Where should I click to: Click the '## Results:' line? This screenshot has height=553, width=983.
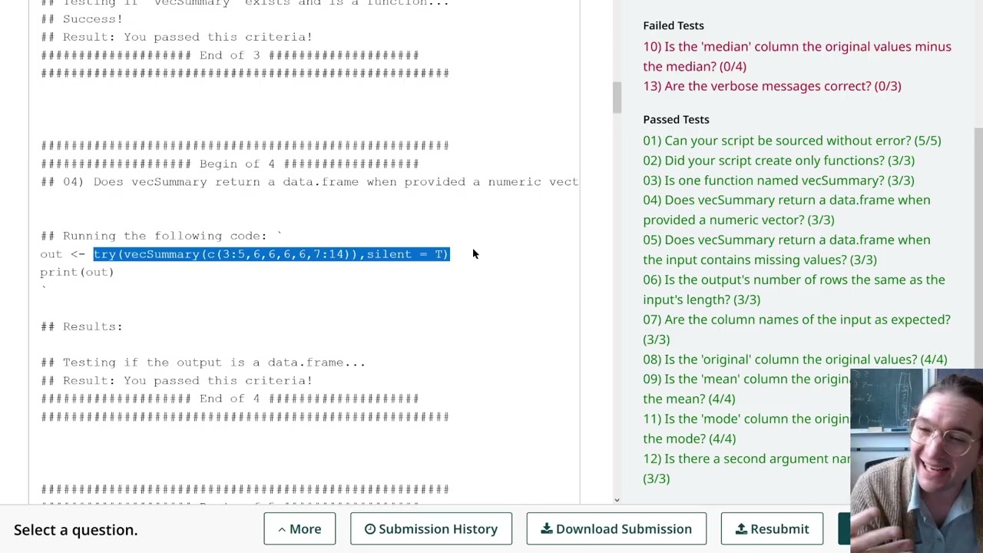(81, 326)
